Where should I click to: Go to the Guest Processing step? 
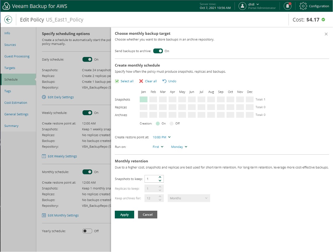click(17, 56)
